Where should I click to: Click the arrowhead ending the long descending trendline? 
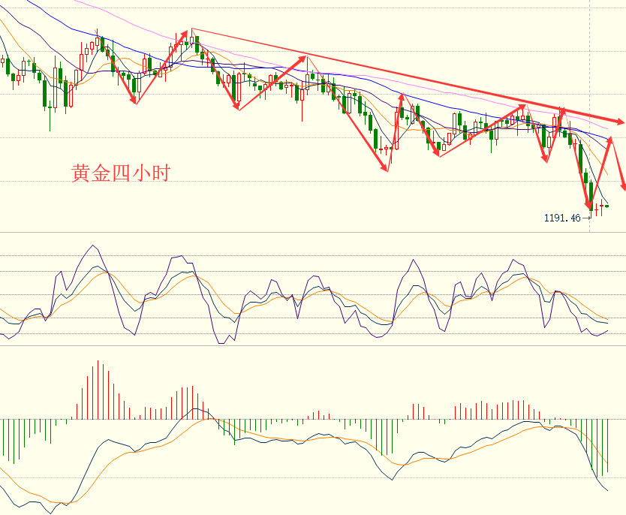click(x=620, y=122)
